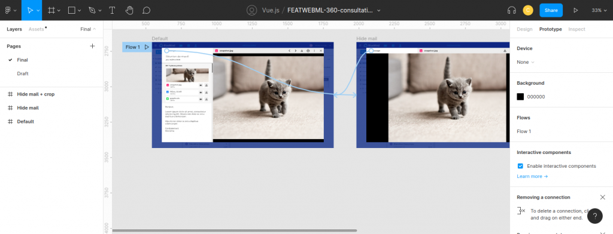The width and height of the screenshot is (613, 234).
Task: Select the Hide mail frame title on canvas
Action: click(x=367, y=38)
